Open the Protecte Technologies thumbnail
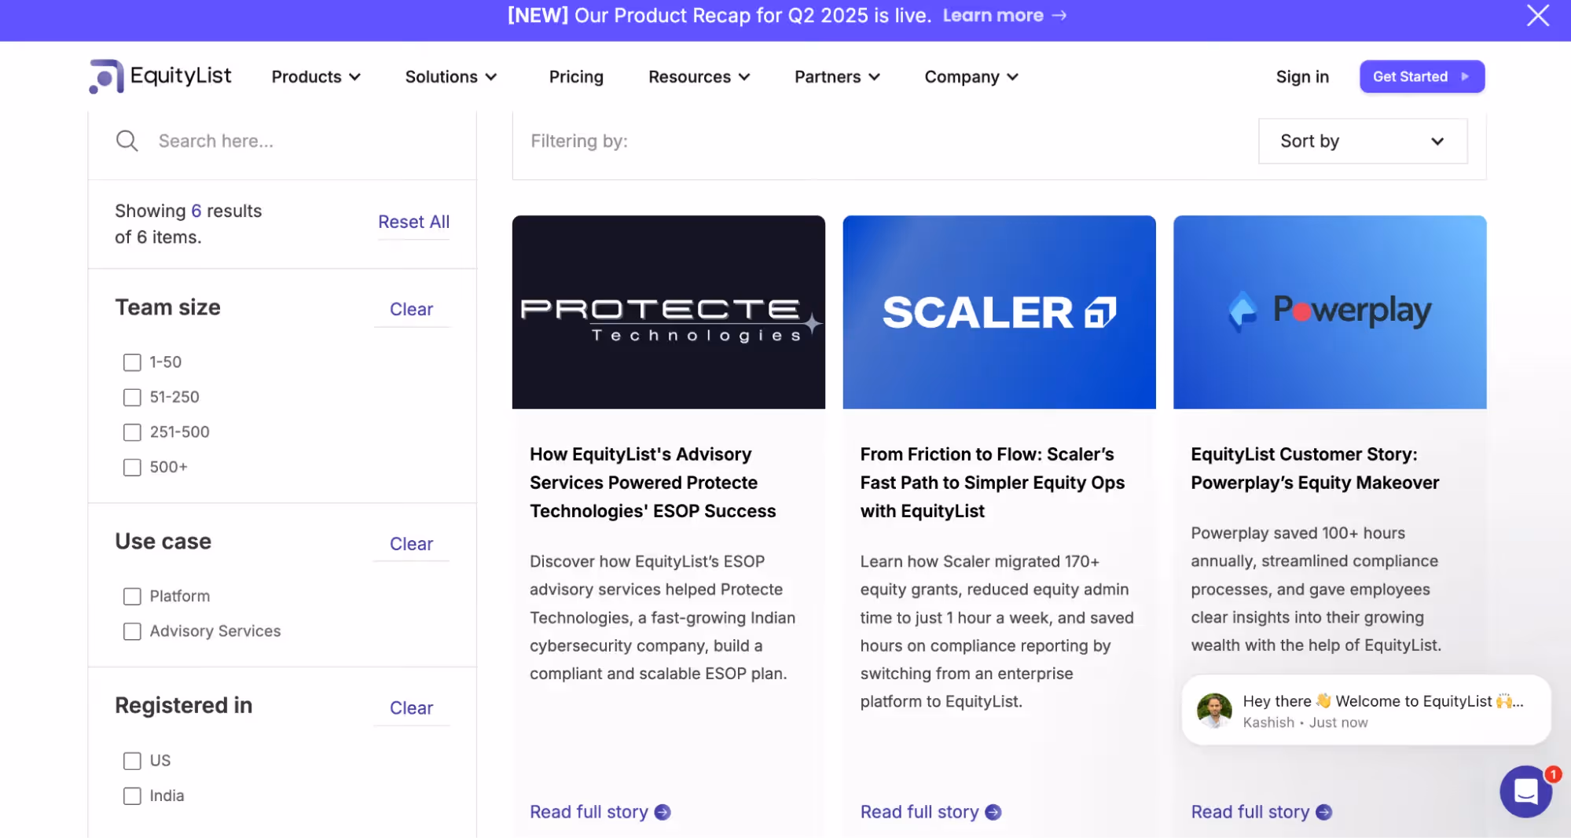 click(x=669, y=312)
